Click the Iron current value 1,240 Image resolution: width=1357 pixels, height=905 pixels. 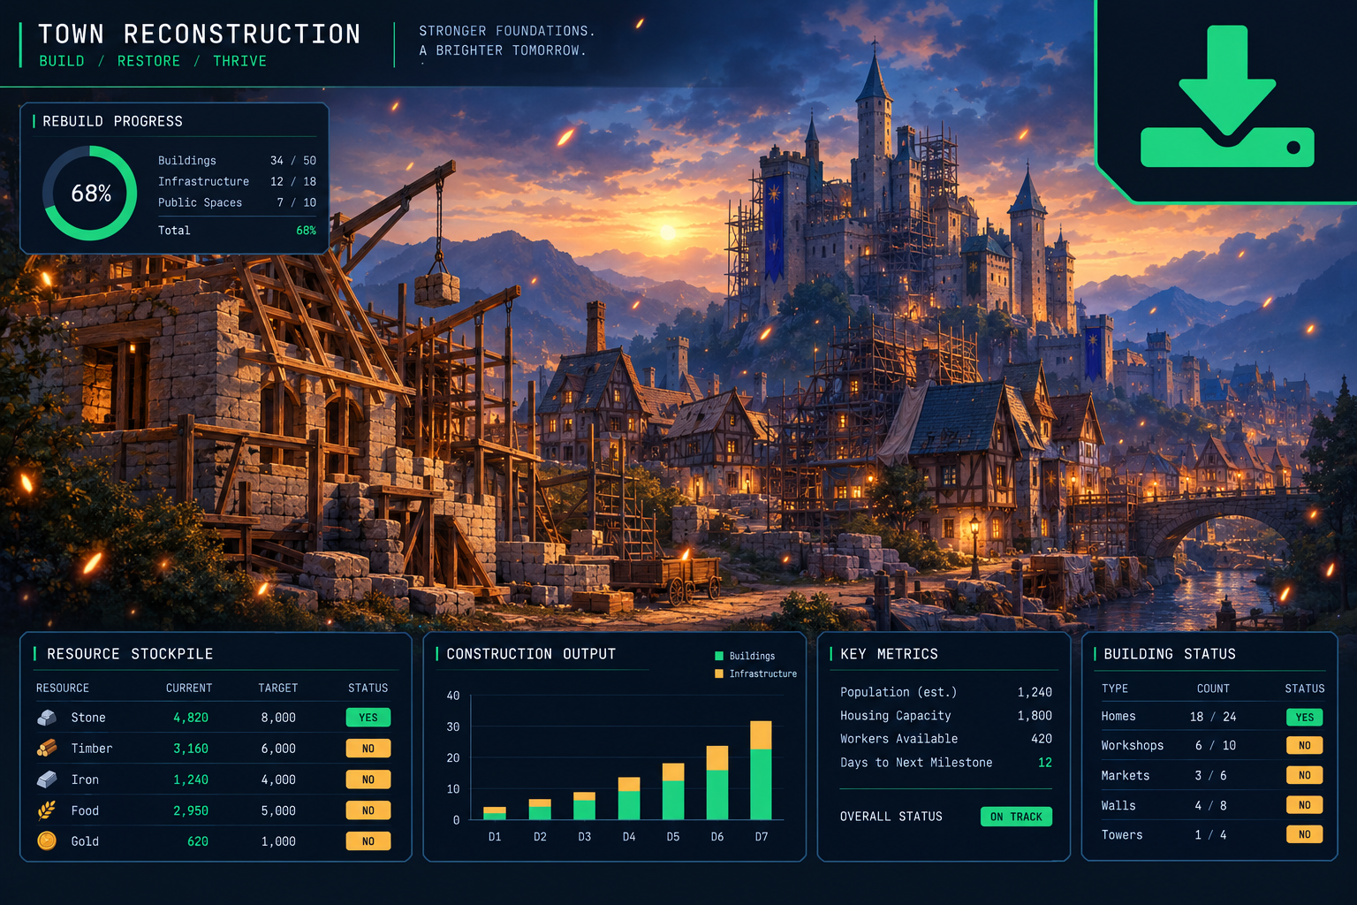point(191,780)
